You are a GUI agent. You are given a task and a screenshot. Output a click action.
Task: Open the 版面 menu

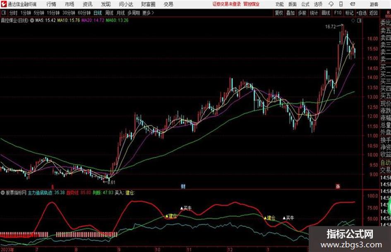click(292, 4)
